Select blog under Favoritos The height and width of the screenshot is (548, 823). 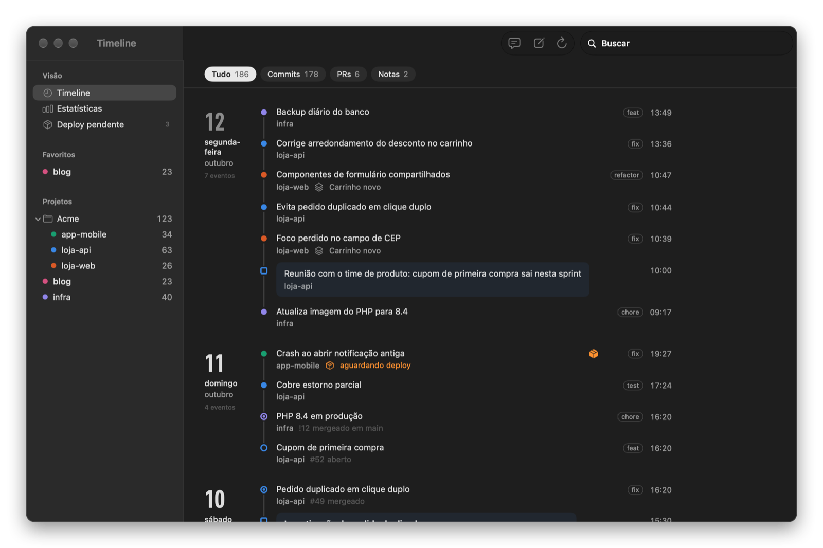click(104, 172)
